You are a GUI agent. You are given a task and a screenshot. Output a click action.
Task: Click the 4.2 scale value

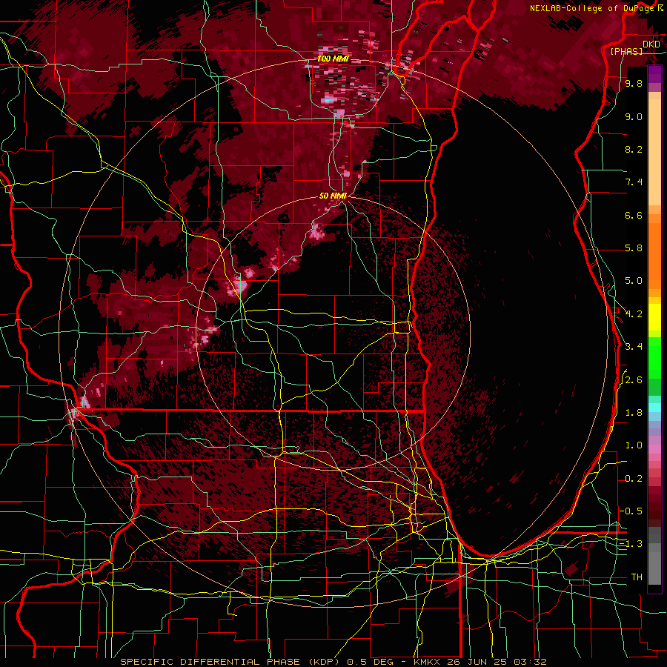634,314
